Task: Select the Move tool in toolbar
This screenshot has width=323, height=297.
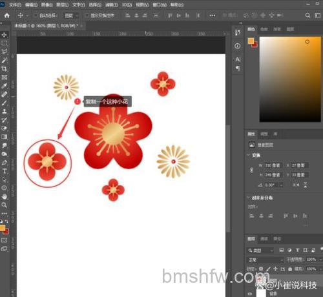Action: 4,35
